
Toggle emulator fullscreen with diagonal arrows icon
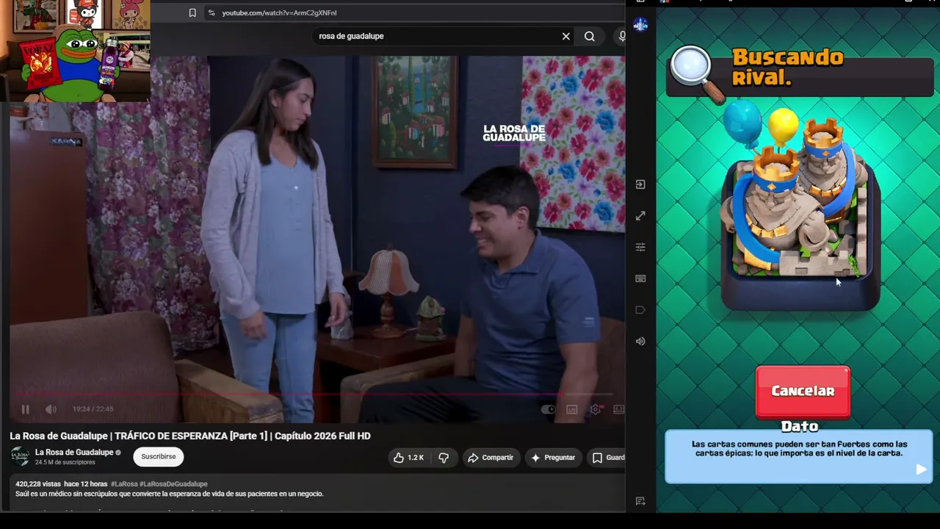(640, 216)
